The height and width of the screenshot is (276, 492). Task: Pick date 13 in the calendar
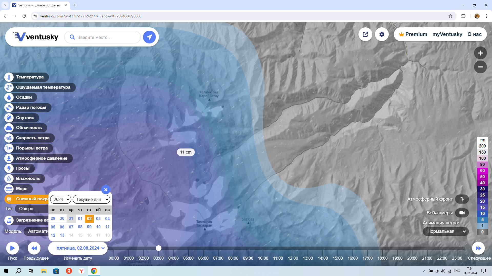pyautogui.click(x=62, y=235)
